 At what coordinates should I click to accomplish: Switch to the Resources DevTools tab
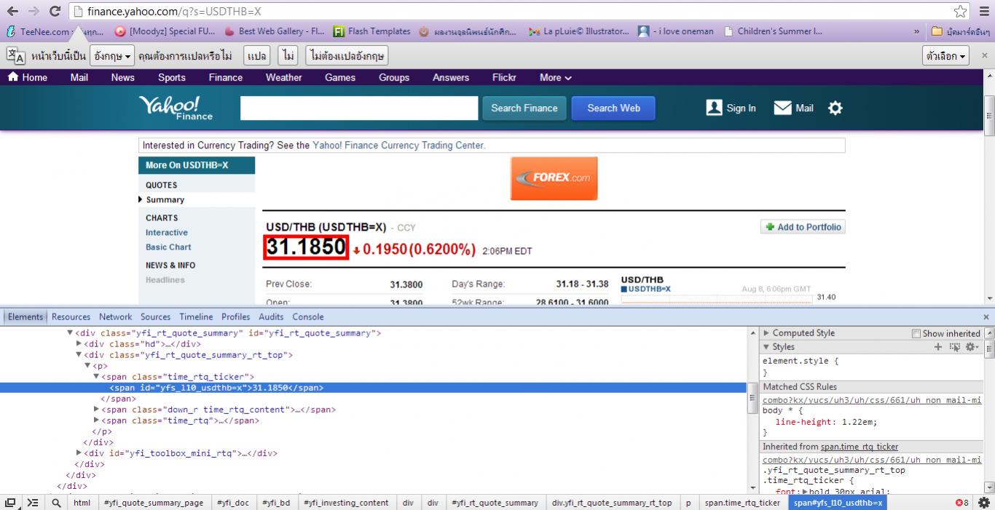71,317
